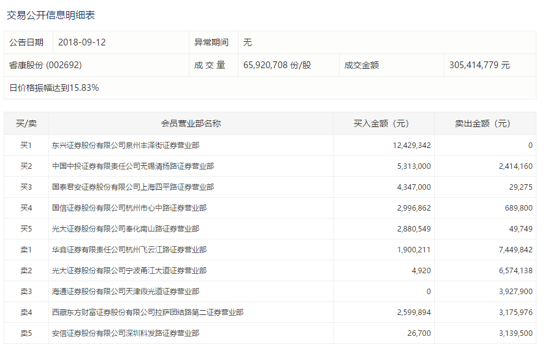Select stock name 睿康股份 (002692)
This screenshot has height=350, width=545.
point(45,65)
